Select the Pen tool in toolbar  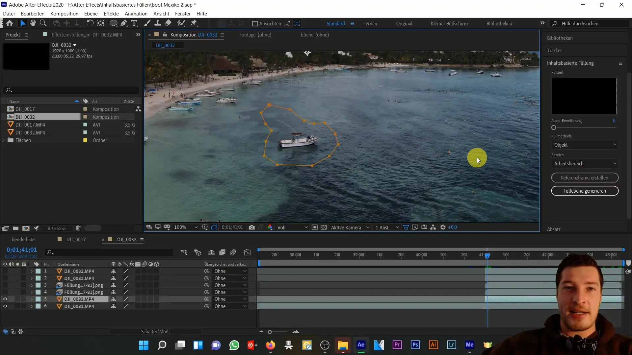[x=125, y=23]
